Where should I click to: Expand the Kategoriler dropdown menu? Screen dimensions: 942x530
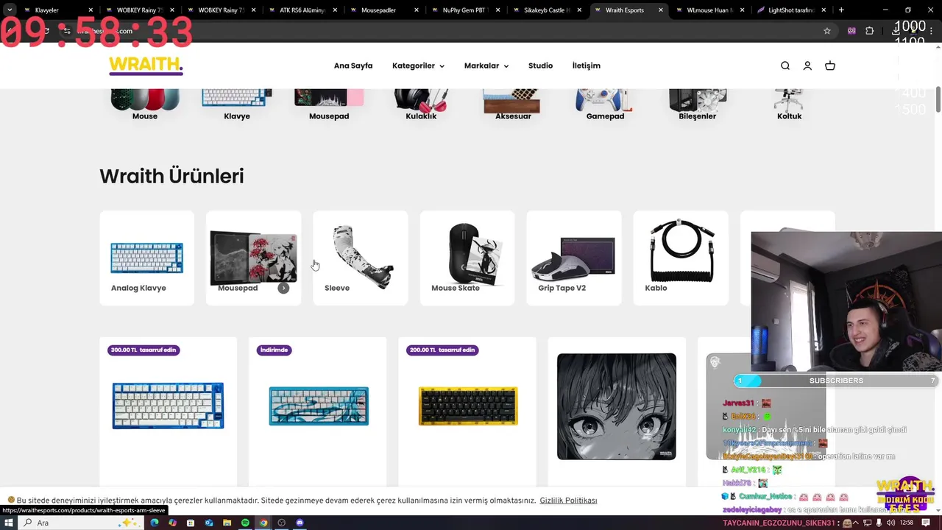point(418,66)
